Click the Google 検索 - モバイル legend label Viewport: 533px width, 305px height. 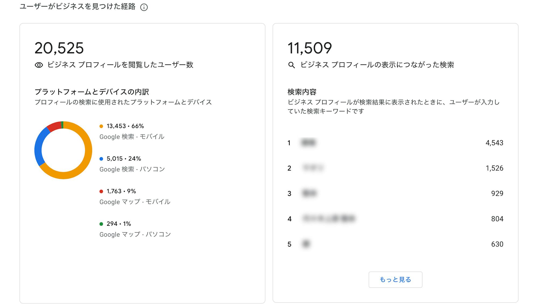(132, 137)
